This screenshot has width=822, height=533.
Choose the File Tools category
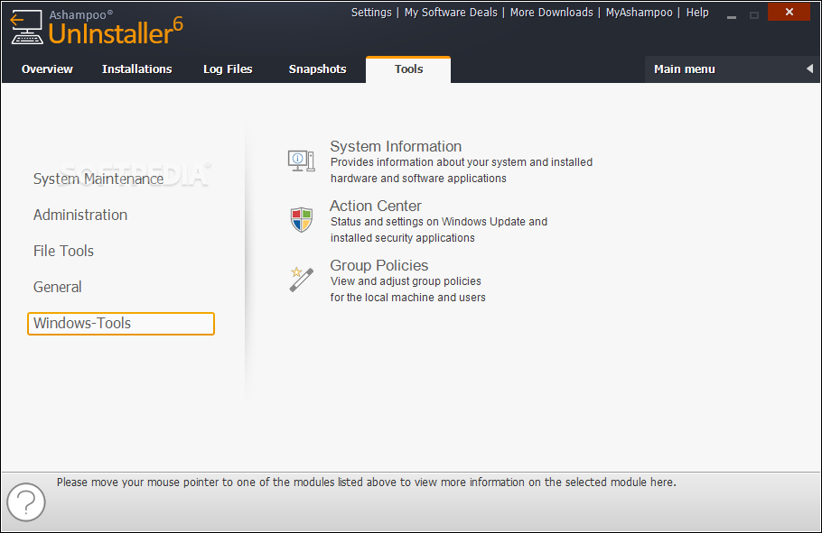[x=63, y=252]
